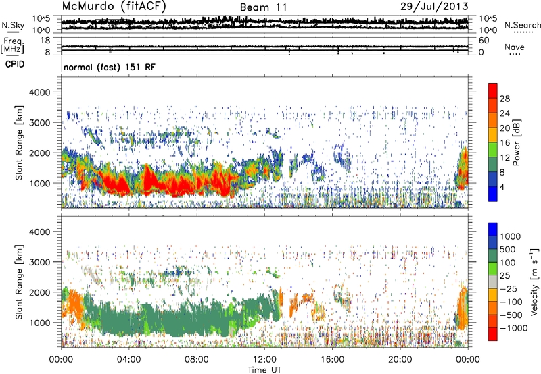The width and height of the screenshot is (541, 374).
Task: Click the 16:00 time axis tick label
Action: tap(333, 360)
